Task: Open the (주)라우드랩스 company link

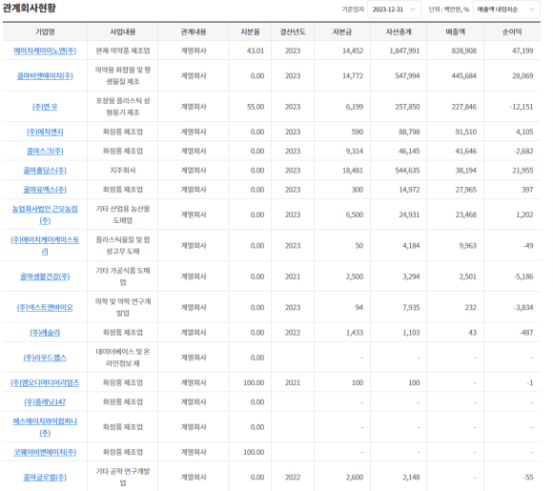Action: 45,358
